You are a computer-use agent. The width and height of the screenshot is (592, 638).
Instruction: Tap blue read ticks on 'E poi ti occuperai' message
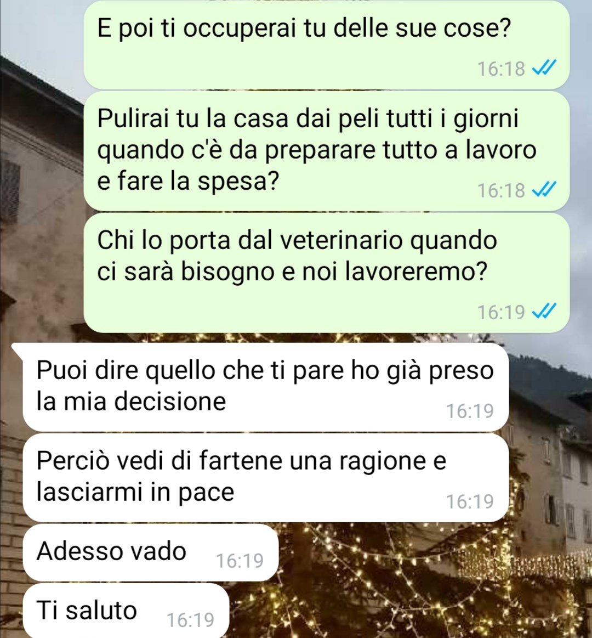544,68
